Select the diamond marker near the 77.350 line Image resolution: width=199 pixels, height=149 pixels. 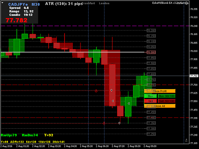[119, 123]
